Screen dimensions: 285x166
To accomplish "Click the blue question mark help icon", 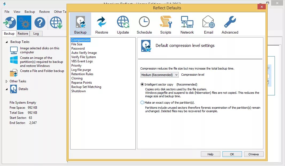I will [40, 23].
